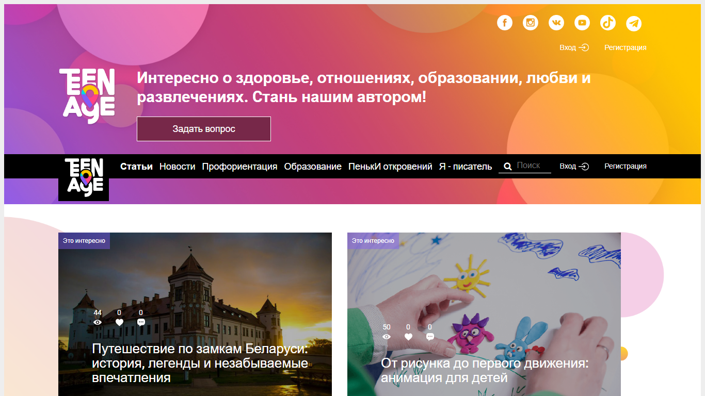Click the views eye icon on animation article
The image size is (705, 396).
(x=387, y=337)
